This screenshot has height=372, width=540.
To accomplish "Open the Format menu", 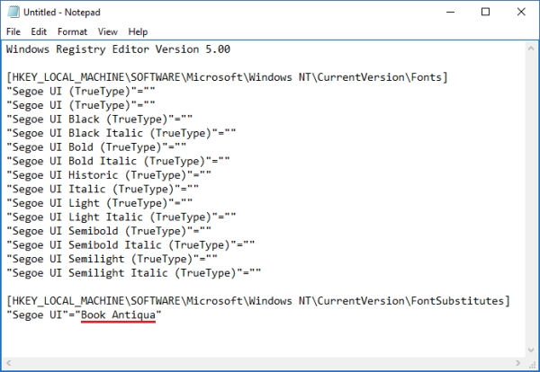I will click(x=72, y=31).
